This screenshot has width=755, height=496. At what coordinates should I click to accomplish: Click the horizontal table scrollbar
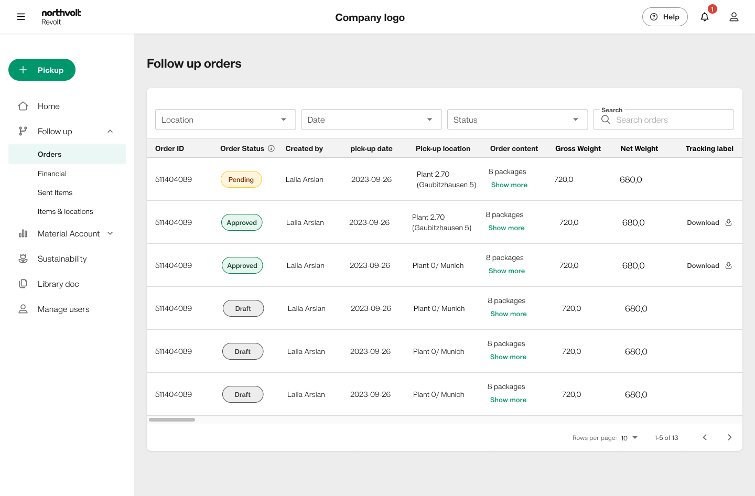point(172,419)
